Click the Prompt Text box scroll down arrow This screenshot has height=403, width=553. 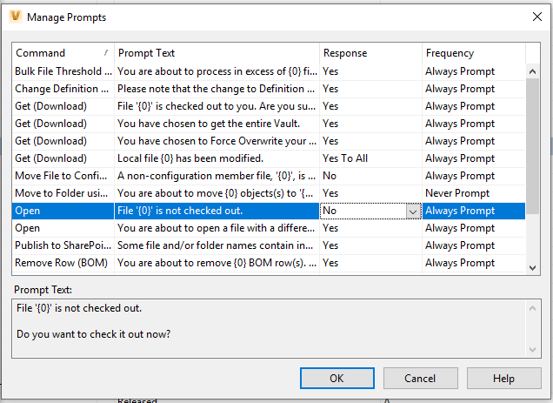click(x=532, y=350)
